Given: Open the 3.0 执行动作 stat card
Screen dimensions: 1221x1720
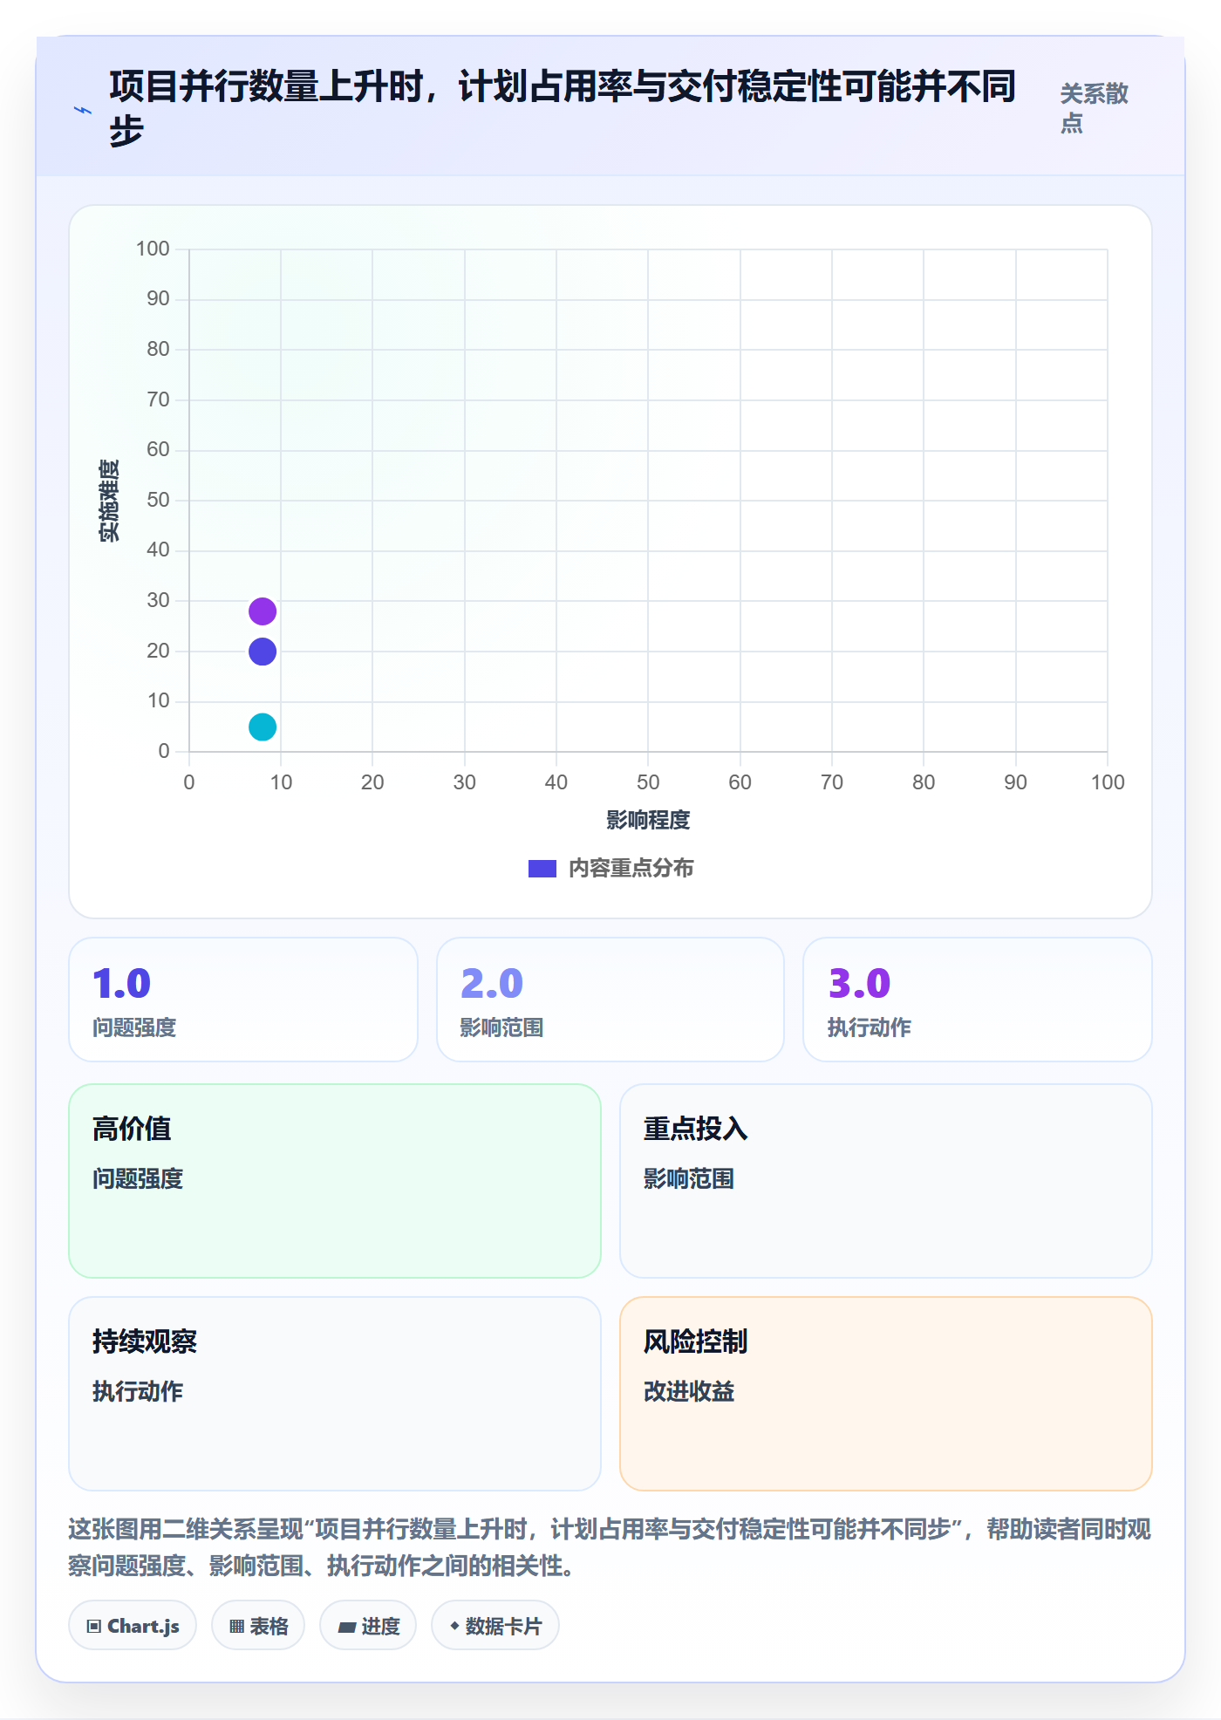Looking at the screenshot, I should [x=978, y=1000].
